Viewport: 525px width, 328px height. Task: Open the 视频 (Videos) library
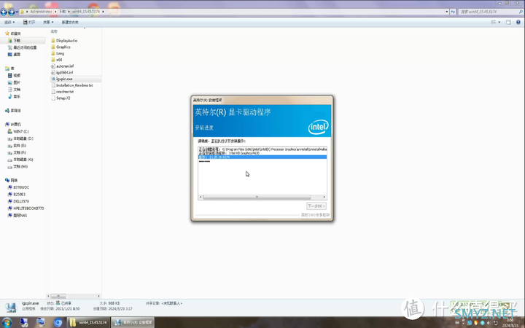14,76
